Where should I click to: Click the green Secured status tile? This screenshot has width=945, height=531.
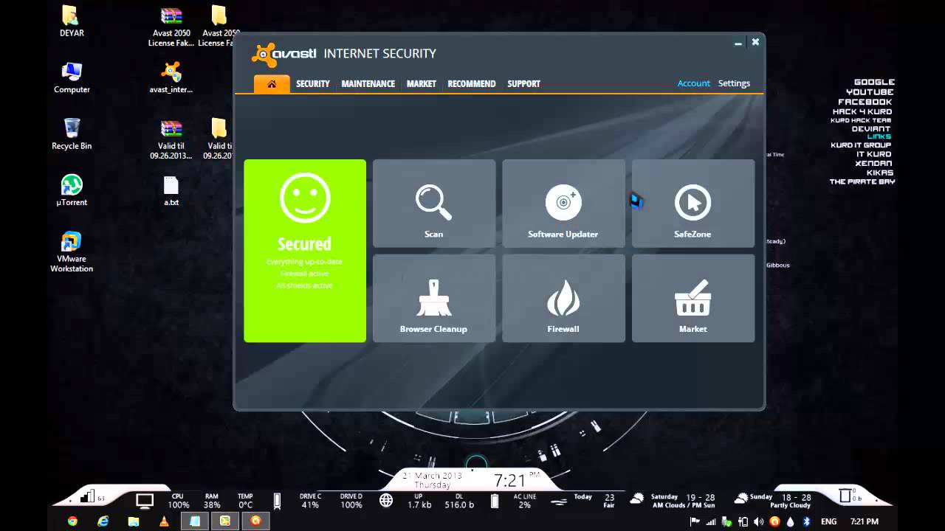click(305, 251)
